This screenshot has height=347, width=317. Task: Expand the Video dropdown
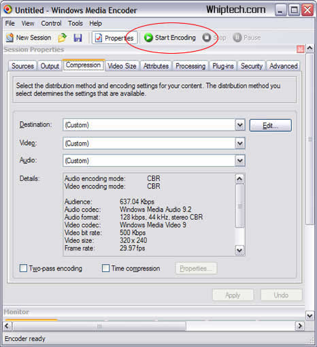pos(240,144)
